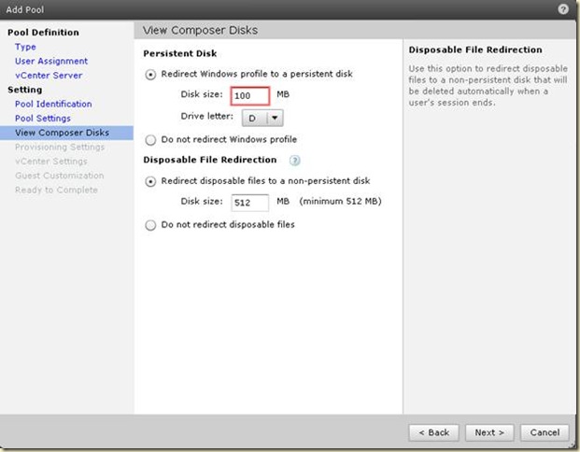
Task: Show the Disposable File Redirection help tooltip icon
Action: (294, 161)
